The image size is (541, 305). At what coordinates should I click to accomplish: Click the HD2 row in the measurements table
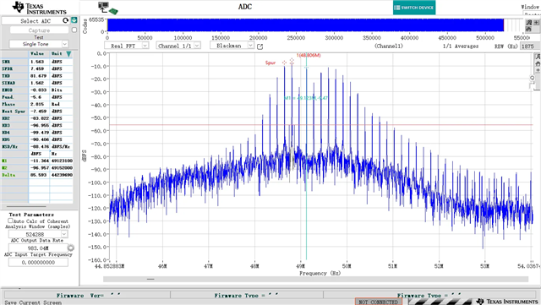[x=36, y=118]
